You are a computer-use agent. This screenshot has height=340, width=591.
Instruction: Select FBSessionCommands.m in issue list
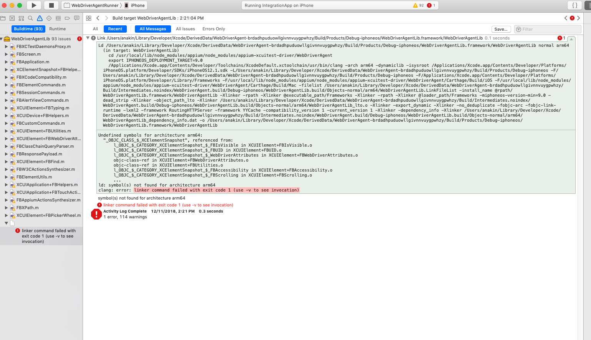click(41, 92)
